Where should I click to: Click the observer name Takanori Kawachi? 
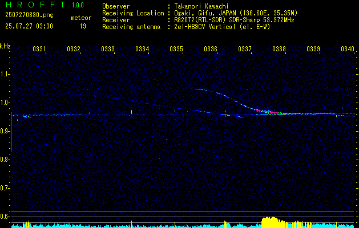coord(201,6)
